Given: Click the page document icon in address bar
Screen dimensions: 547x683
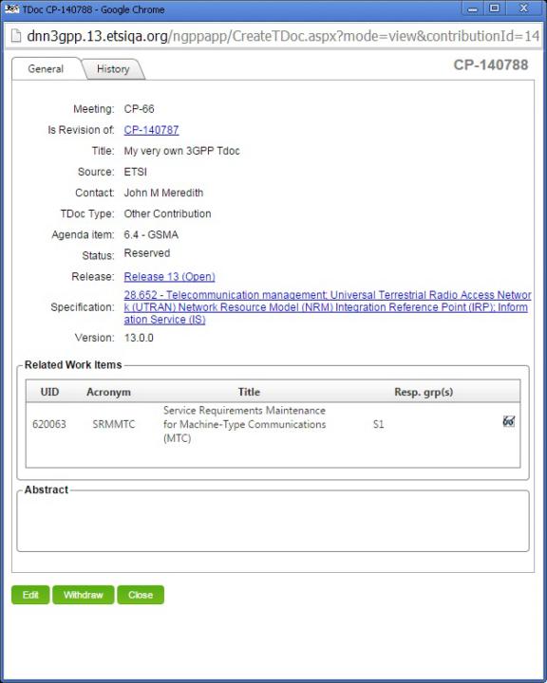Looking at the screenshot, I should [x=16, y=36].
